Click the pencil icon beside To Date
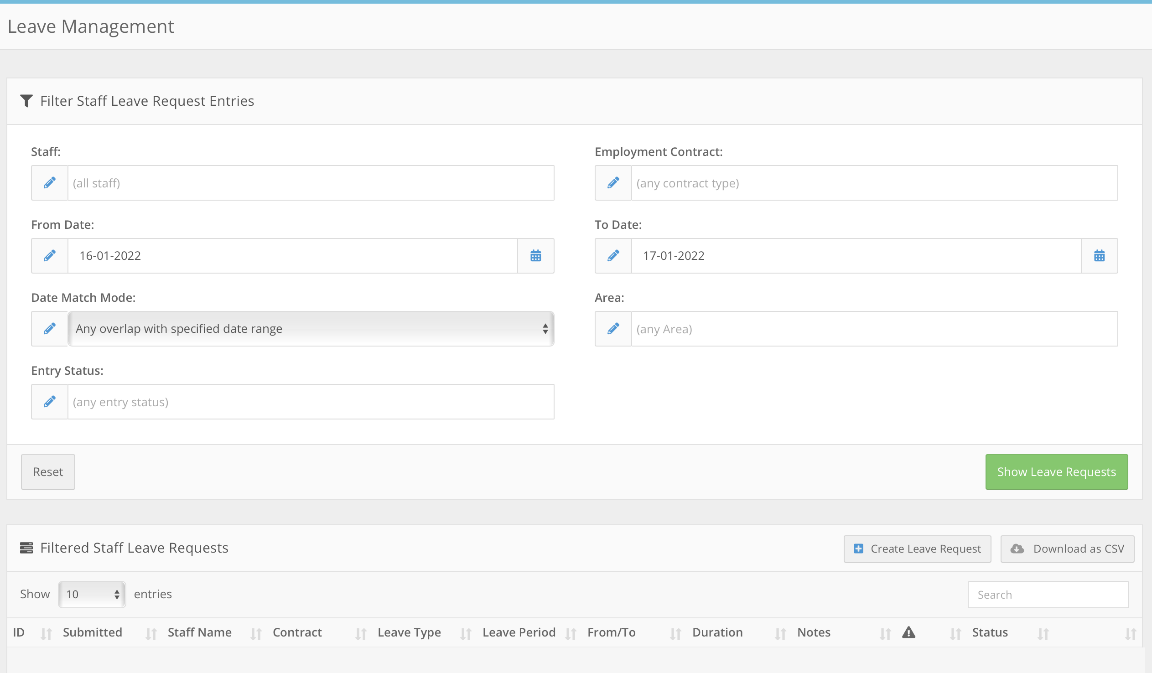Image resolution: width=1152 pixels, height=673 pixels. click(x=613, y=256)
